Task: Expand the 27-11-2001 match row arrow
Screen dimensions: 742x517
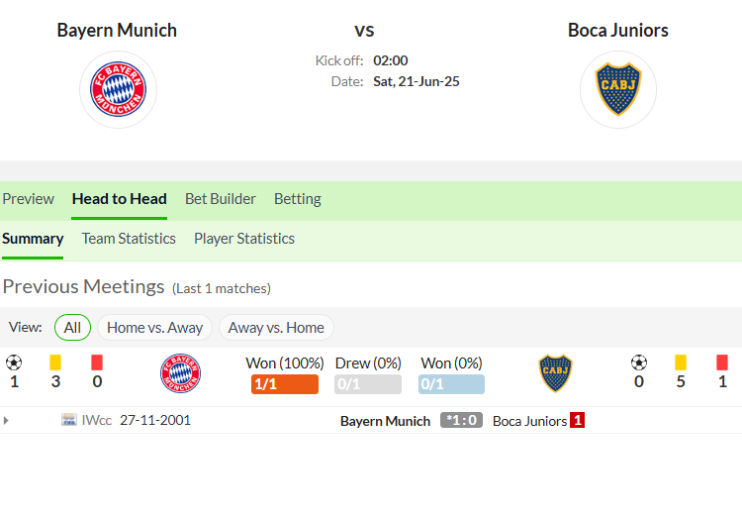Action: (6, 420)
